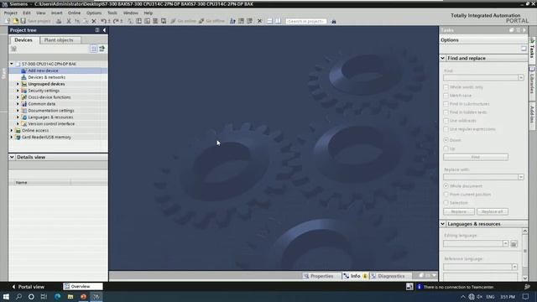537x302 pixels.
Task: Open Windows Start menu
Action: point(6,296)
